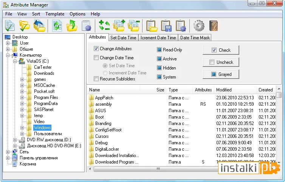Click the folder with yellow checkmark icon
The image size is (285, 182).
coord(24,26)
